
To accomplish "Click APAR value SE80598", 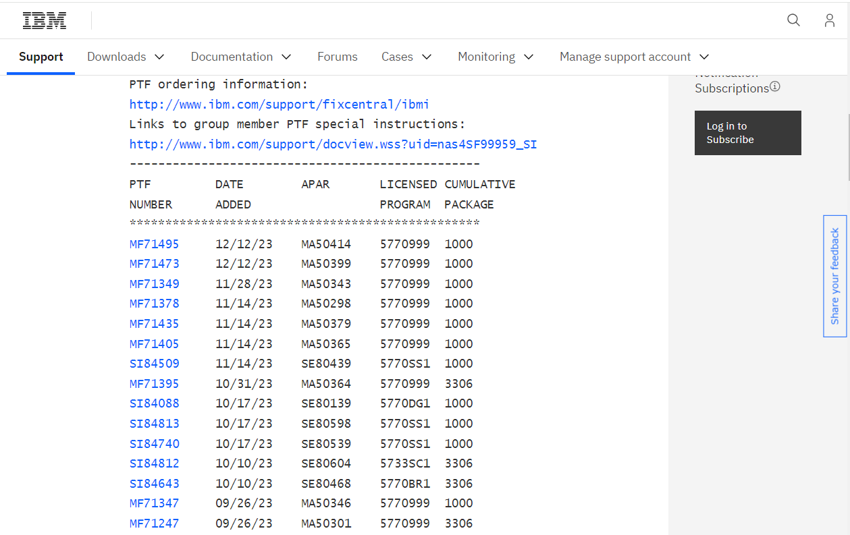I will pyautogui.click(x=326, y=424).
